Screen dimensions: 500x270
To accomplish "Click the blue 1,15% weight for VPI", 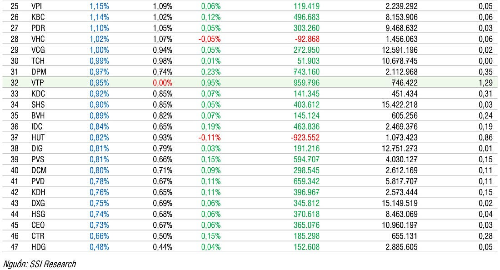I will coord(100,6).
